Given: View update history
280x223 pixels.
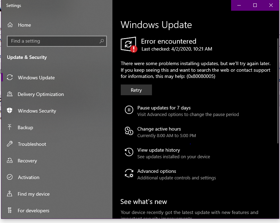Looking at the screenshot, I should pyautogui.click(x=159, y=150).
